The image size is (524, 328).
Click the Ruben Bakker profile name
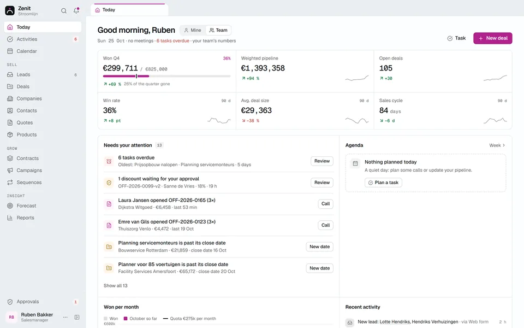point(37,315)
